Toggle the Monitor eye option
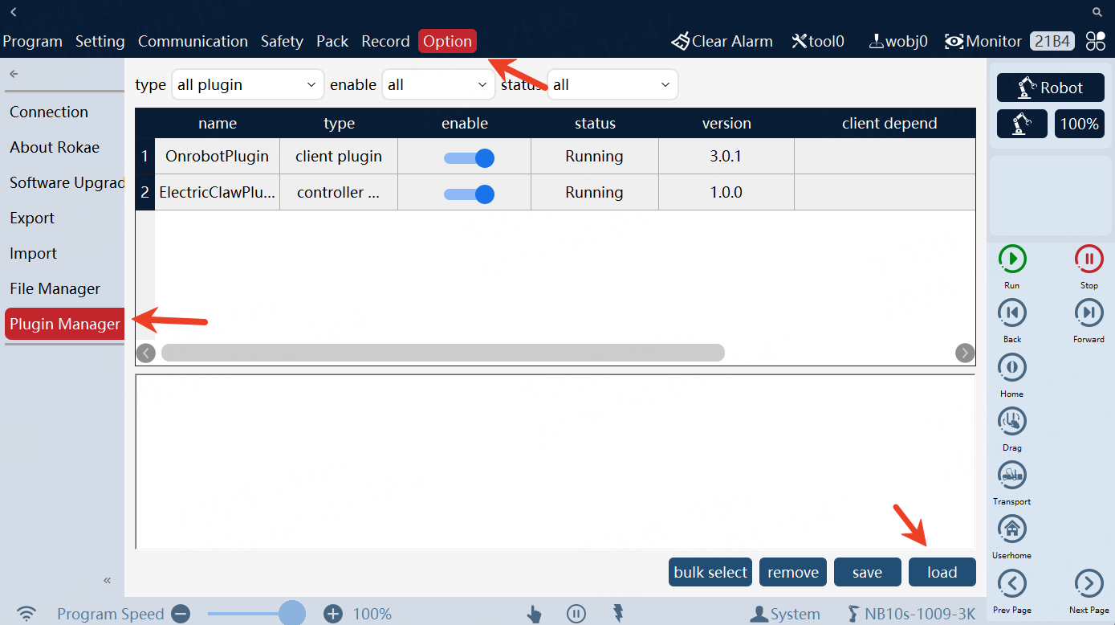 [x=983, y=41]
